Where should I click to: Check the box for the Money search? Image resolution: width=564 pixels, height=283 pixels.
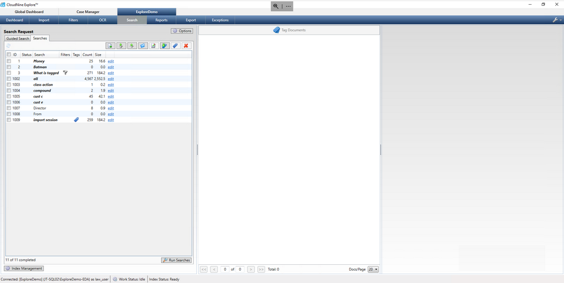[9, 61]
